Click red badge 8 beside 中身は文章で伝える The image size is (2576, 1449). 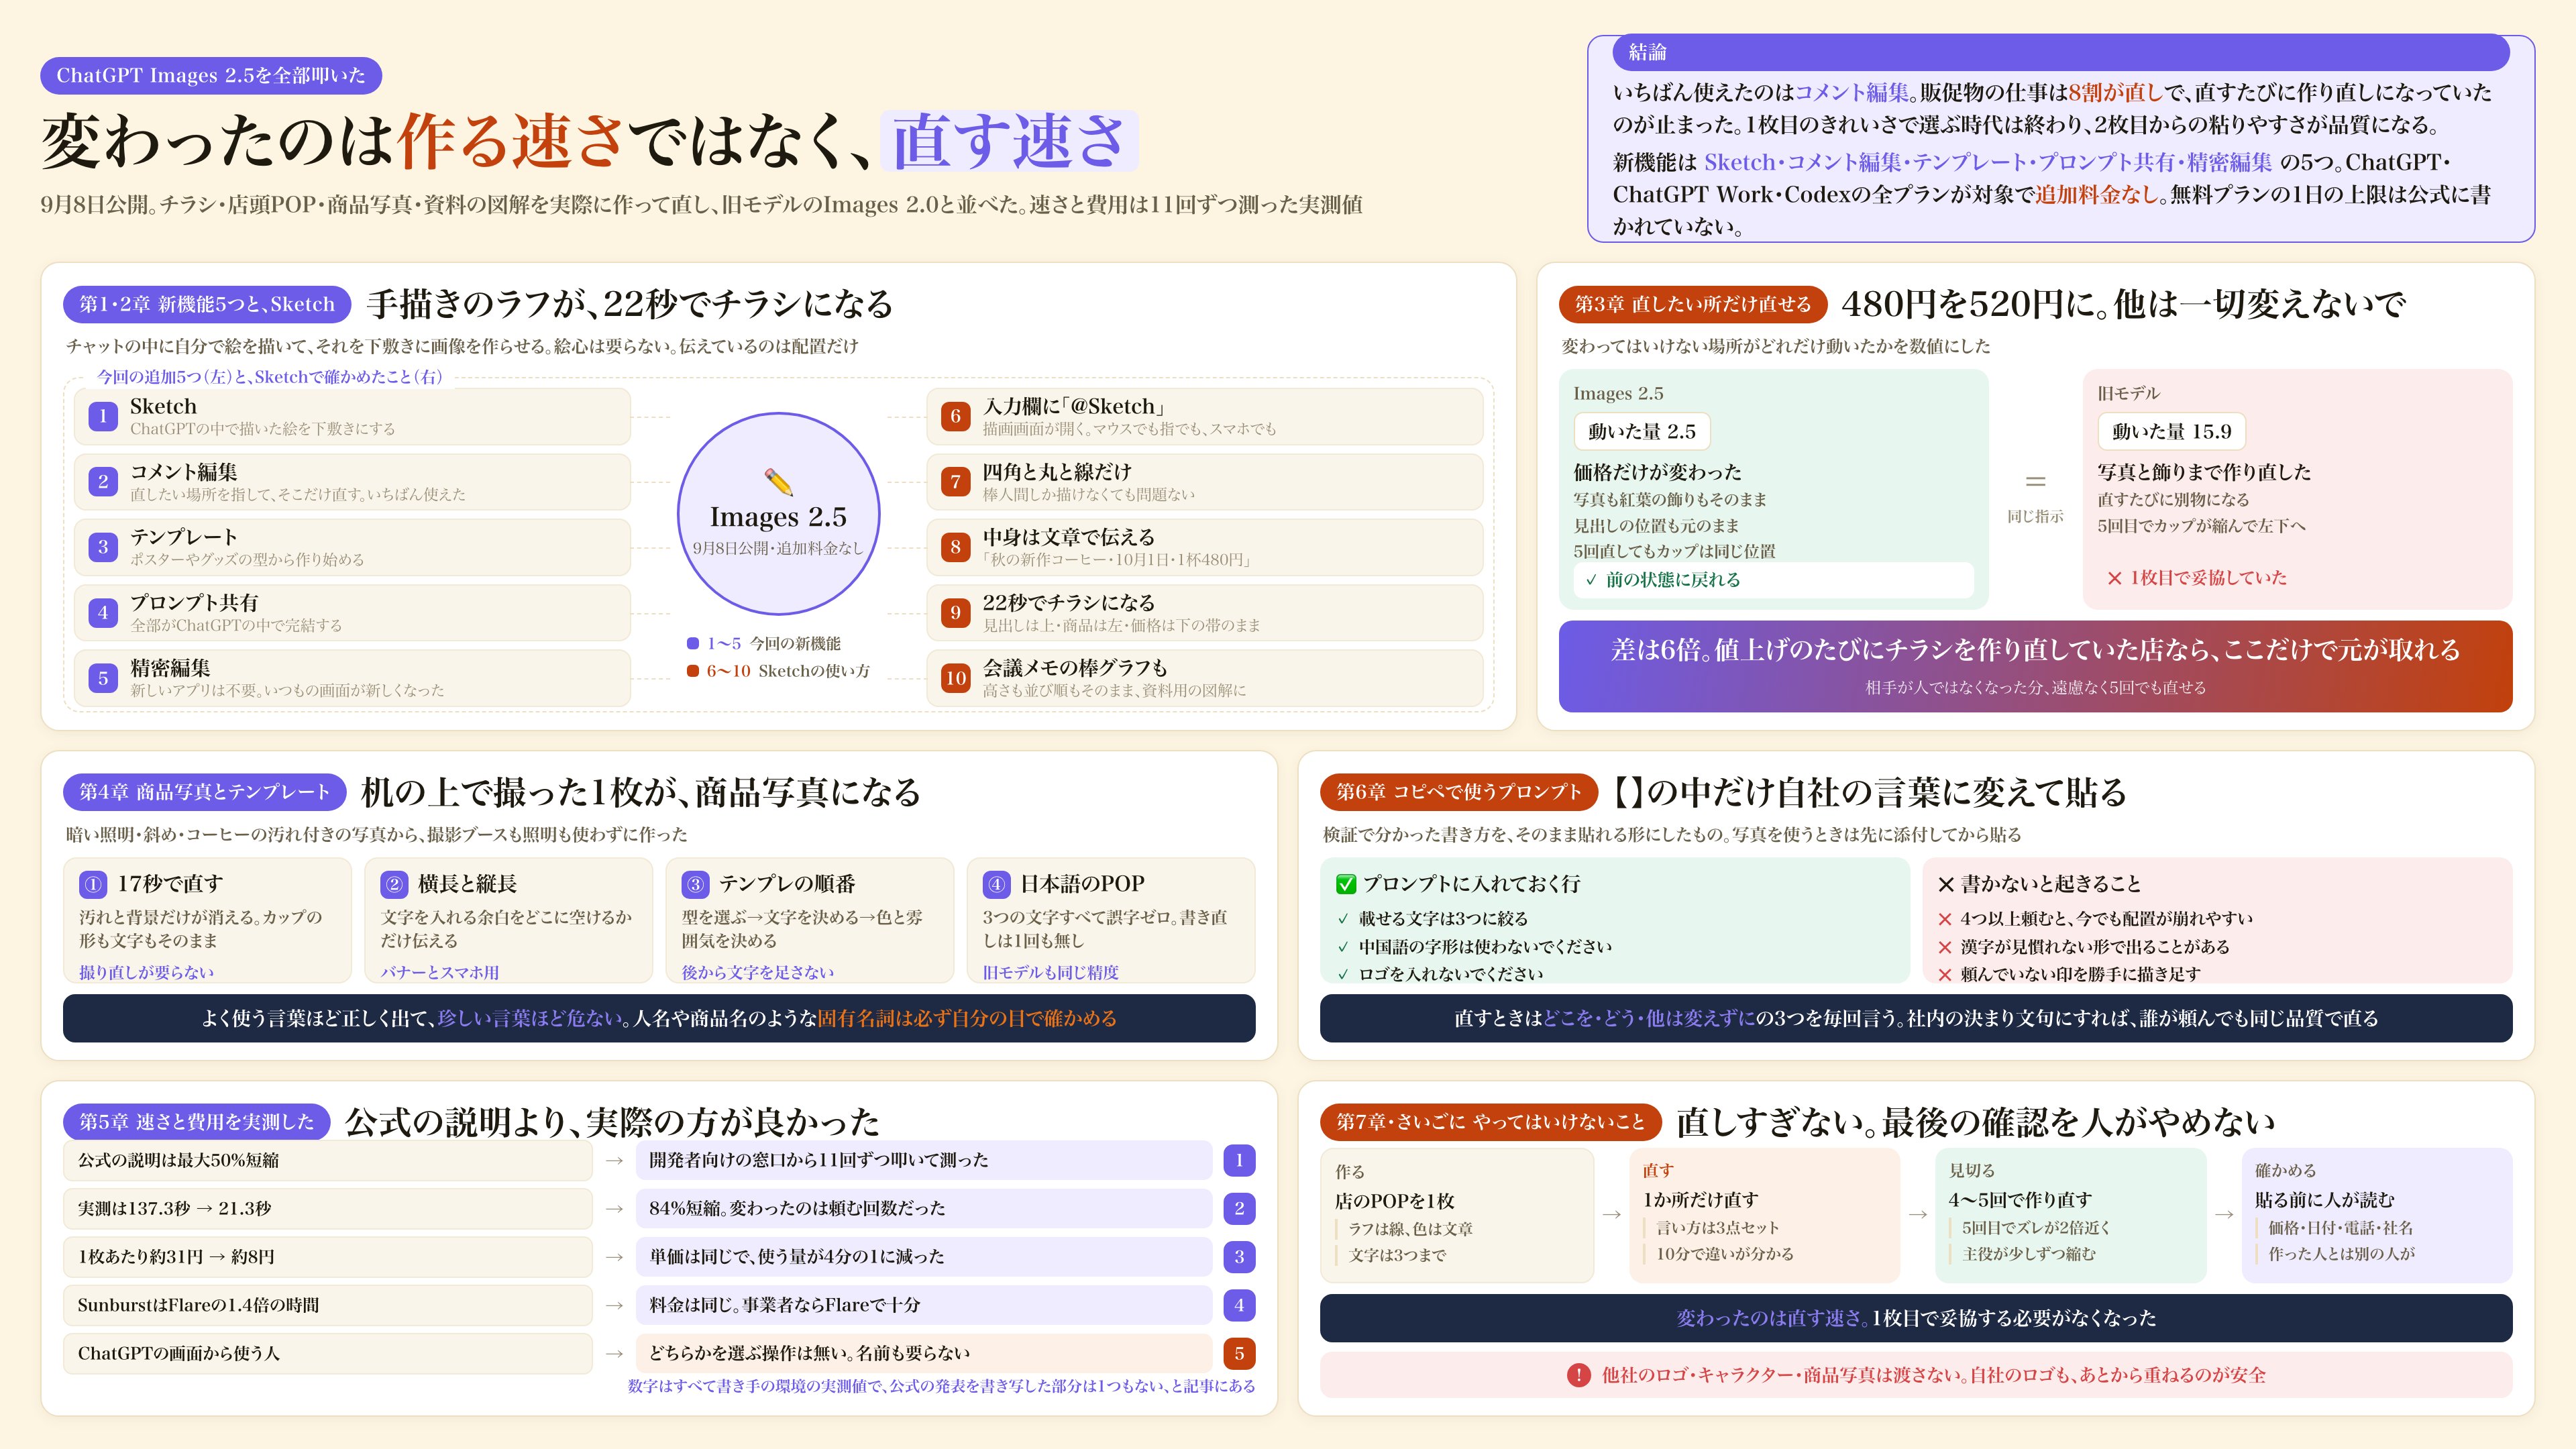[x=955, y=547]
